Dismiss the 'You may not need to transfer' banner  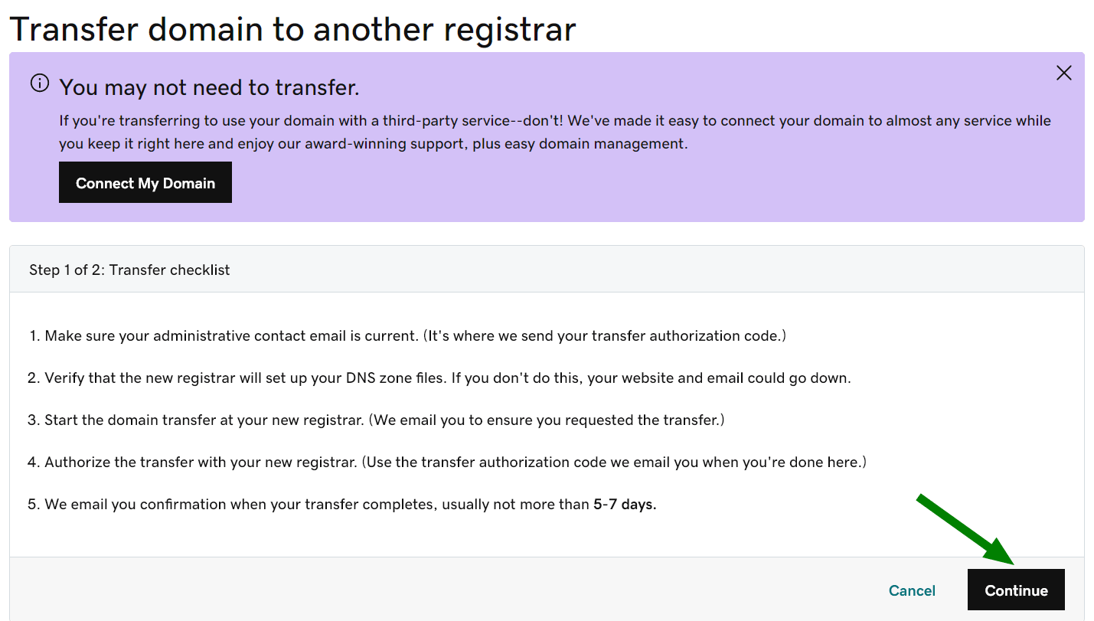[1063, 74]
